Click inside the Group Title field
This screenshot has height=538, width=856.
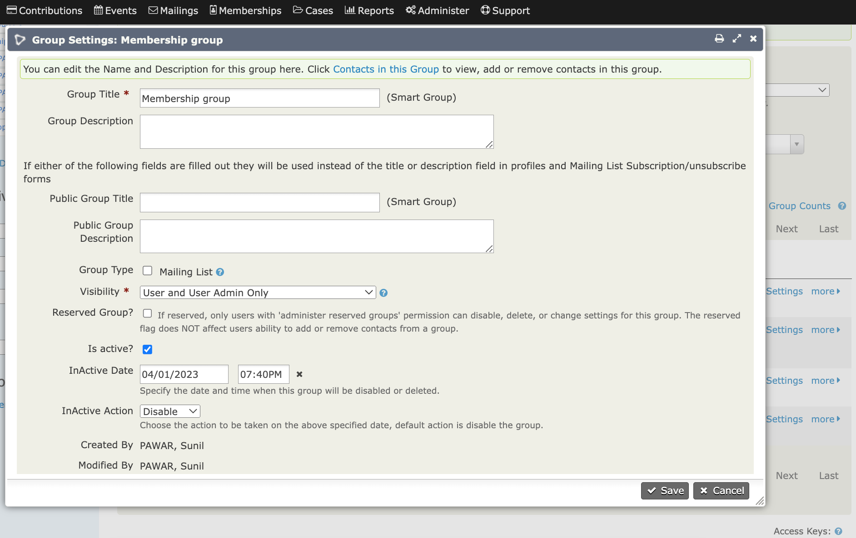coord(259,98)
